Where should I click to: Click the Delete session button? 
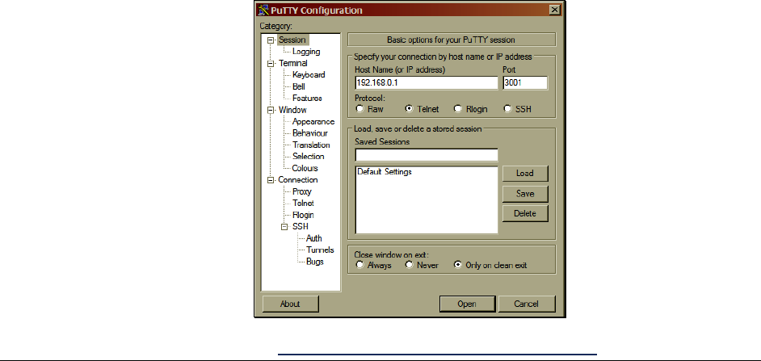525,213
